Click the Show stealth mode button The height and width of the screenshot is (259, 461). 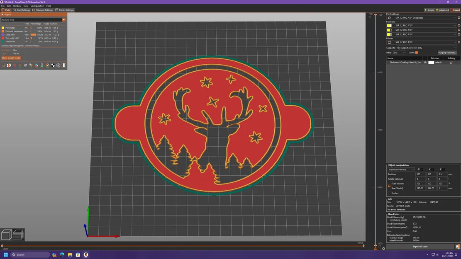tap(11, 58)
